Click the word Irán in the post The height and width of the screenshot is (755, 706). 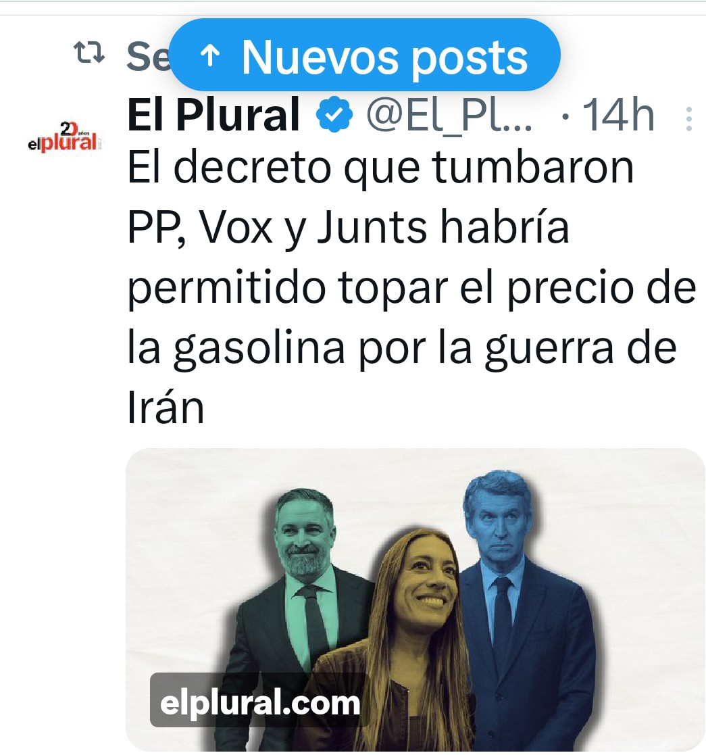[x=166, y=408]
